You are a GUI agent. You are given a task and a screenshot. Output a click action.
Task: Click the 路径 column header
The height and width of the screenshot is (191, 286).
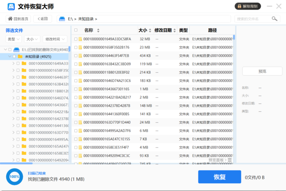(212, 30)
